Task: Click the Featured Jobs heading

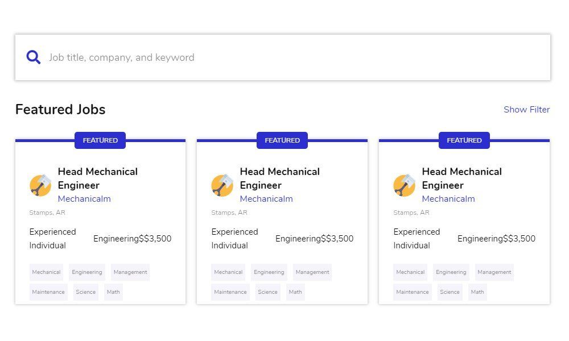Action: click(60, 110)
